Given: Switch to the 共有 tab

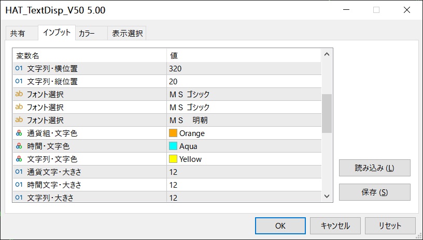Looking at the screenshot, I should [x=18, y=34].
